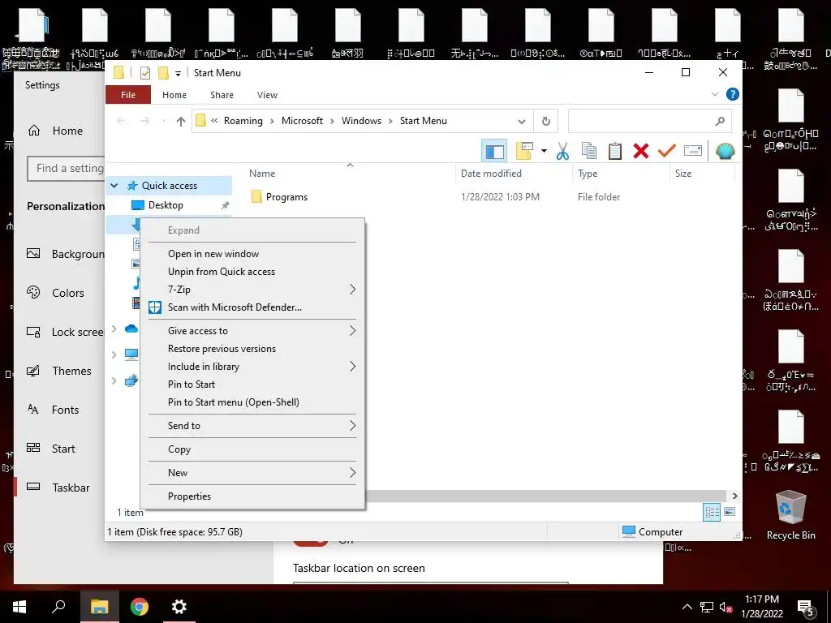Click the Windows breadcrumb in address bar
This screenshot has height=623, width=831.
click(361, 121)
